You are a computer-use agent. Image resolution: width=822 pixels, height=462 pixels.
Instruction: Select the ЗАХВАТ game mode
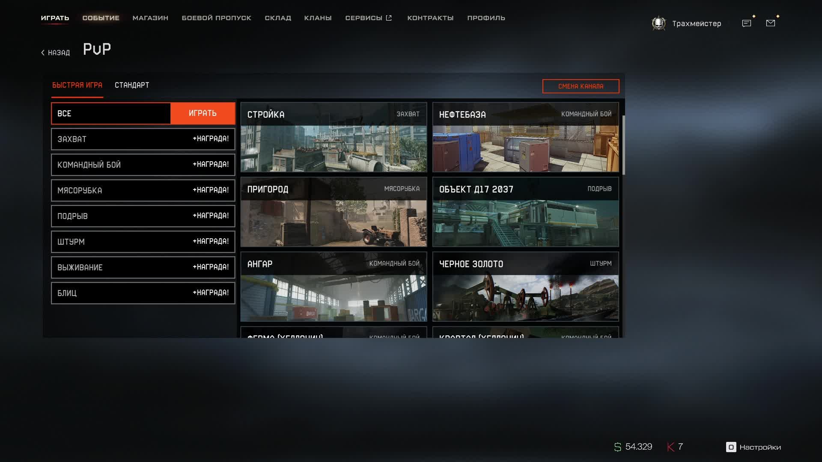pyautogui.click(x=143, y=139)
